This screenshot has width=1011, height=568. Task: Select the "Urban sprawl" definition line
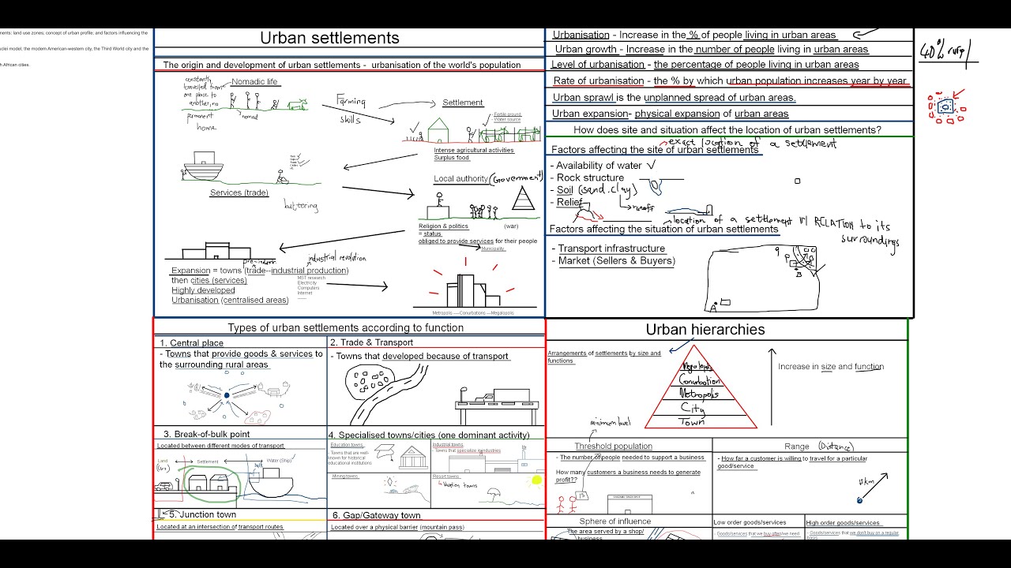coord(674,98)
